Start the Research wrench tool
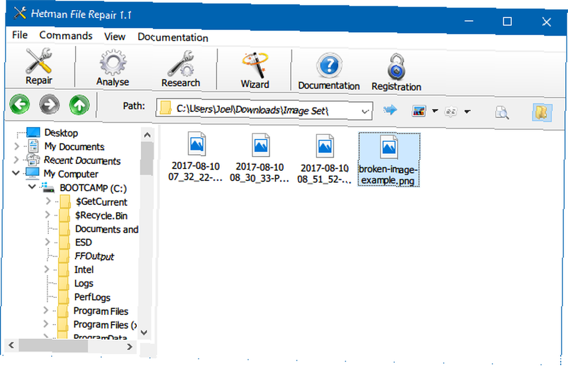This screenshot has height=366, width=568. (181, 69)
